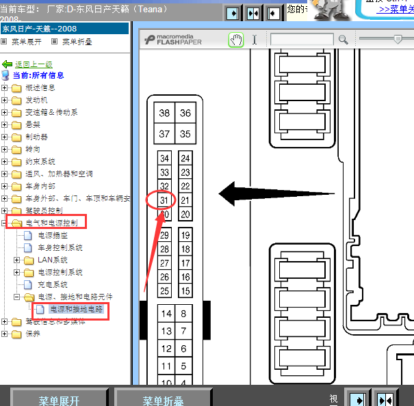Open the 充电系统 document
The width and height of the screenshot is (414, 406).
pyautogui.click(x=53, y=284)
